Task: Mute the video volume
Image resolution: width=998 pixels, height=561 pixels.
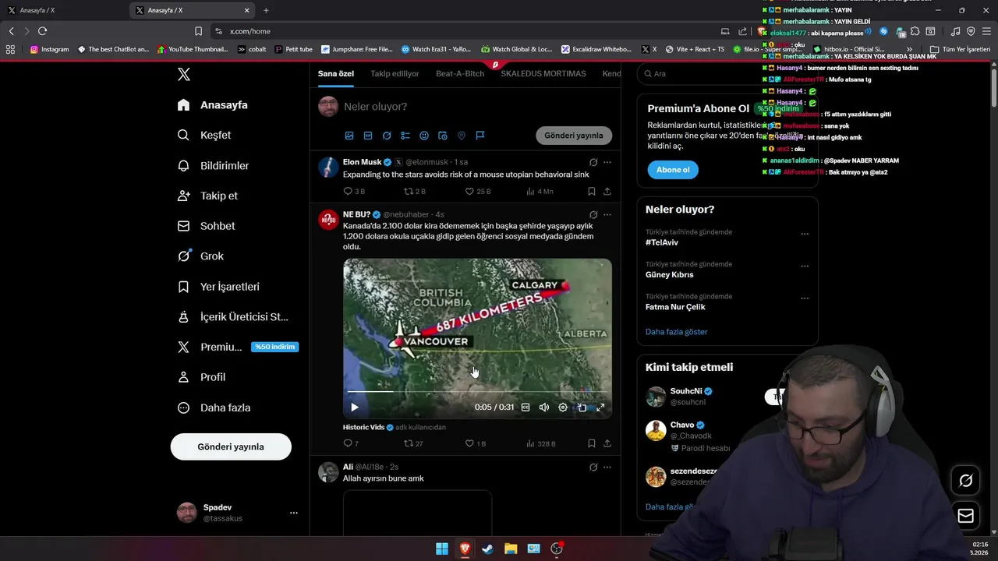Action: pyautogui.click(x=544, y=407)
